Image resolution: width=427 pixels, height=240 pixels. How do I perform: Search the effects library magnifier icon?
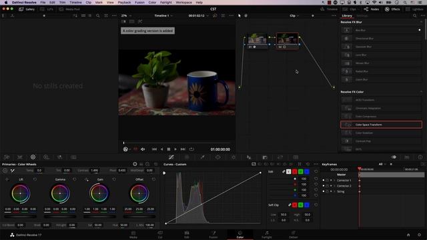click(414, 16)
